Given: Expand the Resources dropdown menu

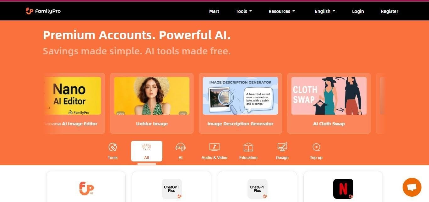Looking at the screenshot, I should coord(282,11).
